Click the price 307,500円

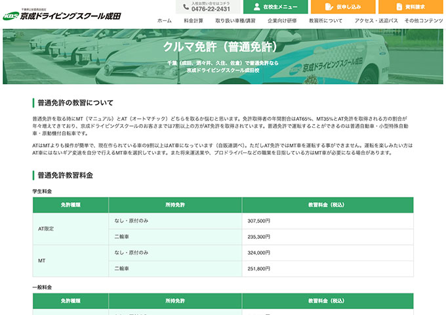point(259,220)
